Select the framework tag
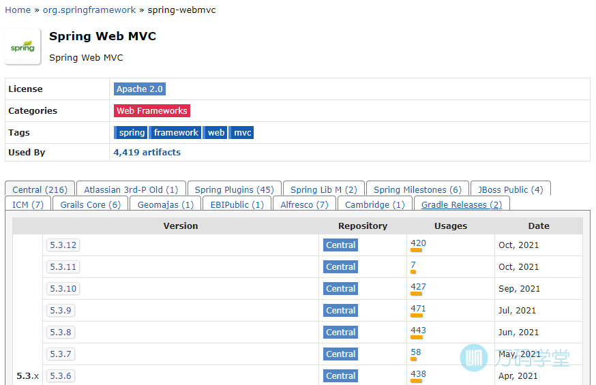 click(x=176, y=133)
